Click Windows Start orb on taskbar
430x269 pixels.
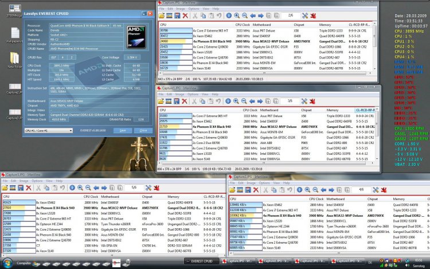[x=7, y=263]
